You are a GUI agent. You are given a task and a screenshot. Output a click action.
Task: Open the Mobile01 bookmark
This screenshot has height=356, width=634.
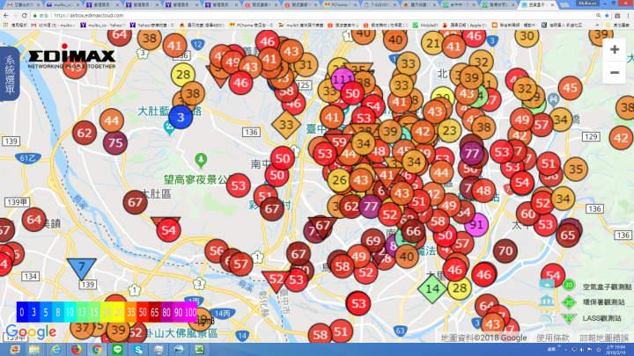[425, 25]
